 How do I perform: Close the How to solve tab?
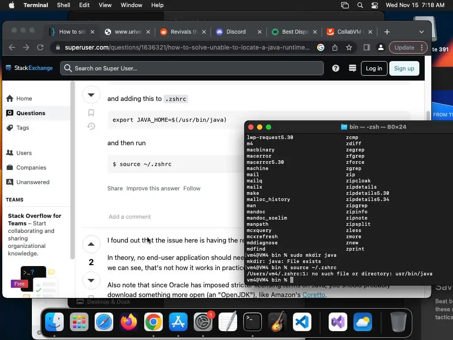(x=92, y=32)
